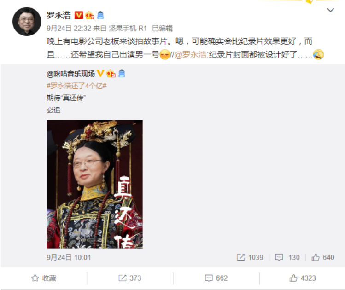
Task: Click the crown membership badge beside 罗永浩
Action: [x=89, y=15]
